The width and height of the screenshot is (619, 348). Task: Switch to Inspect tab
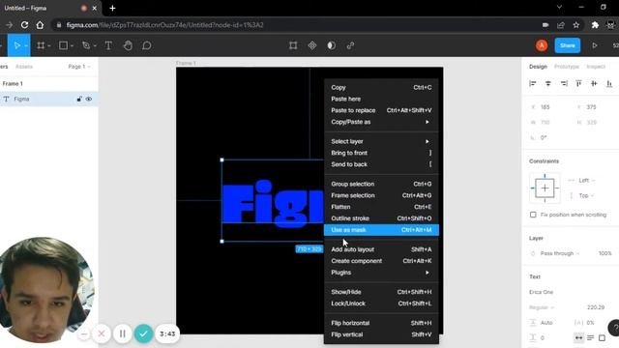point(596,67)
